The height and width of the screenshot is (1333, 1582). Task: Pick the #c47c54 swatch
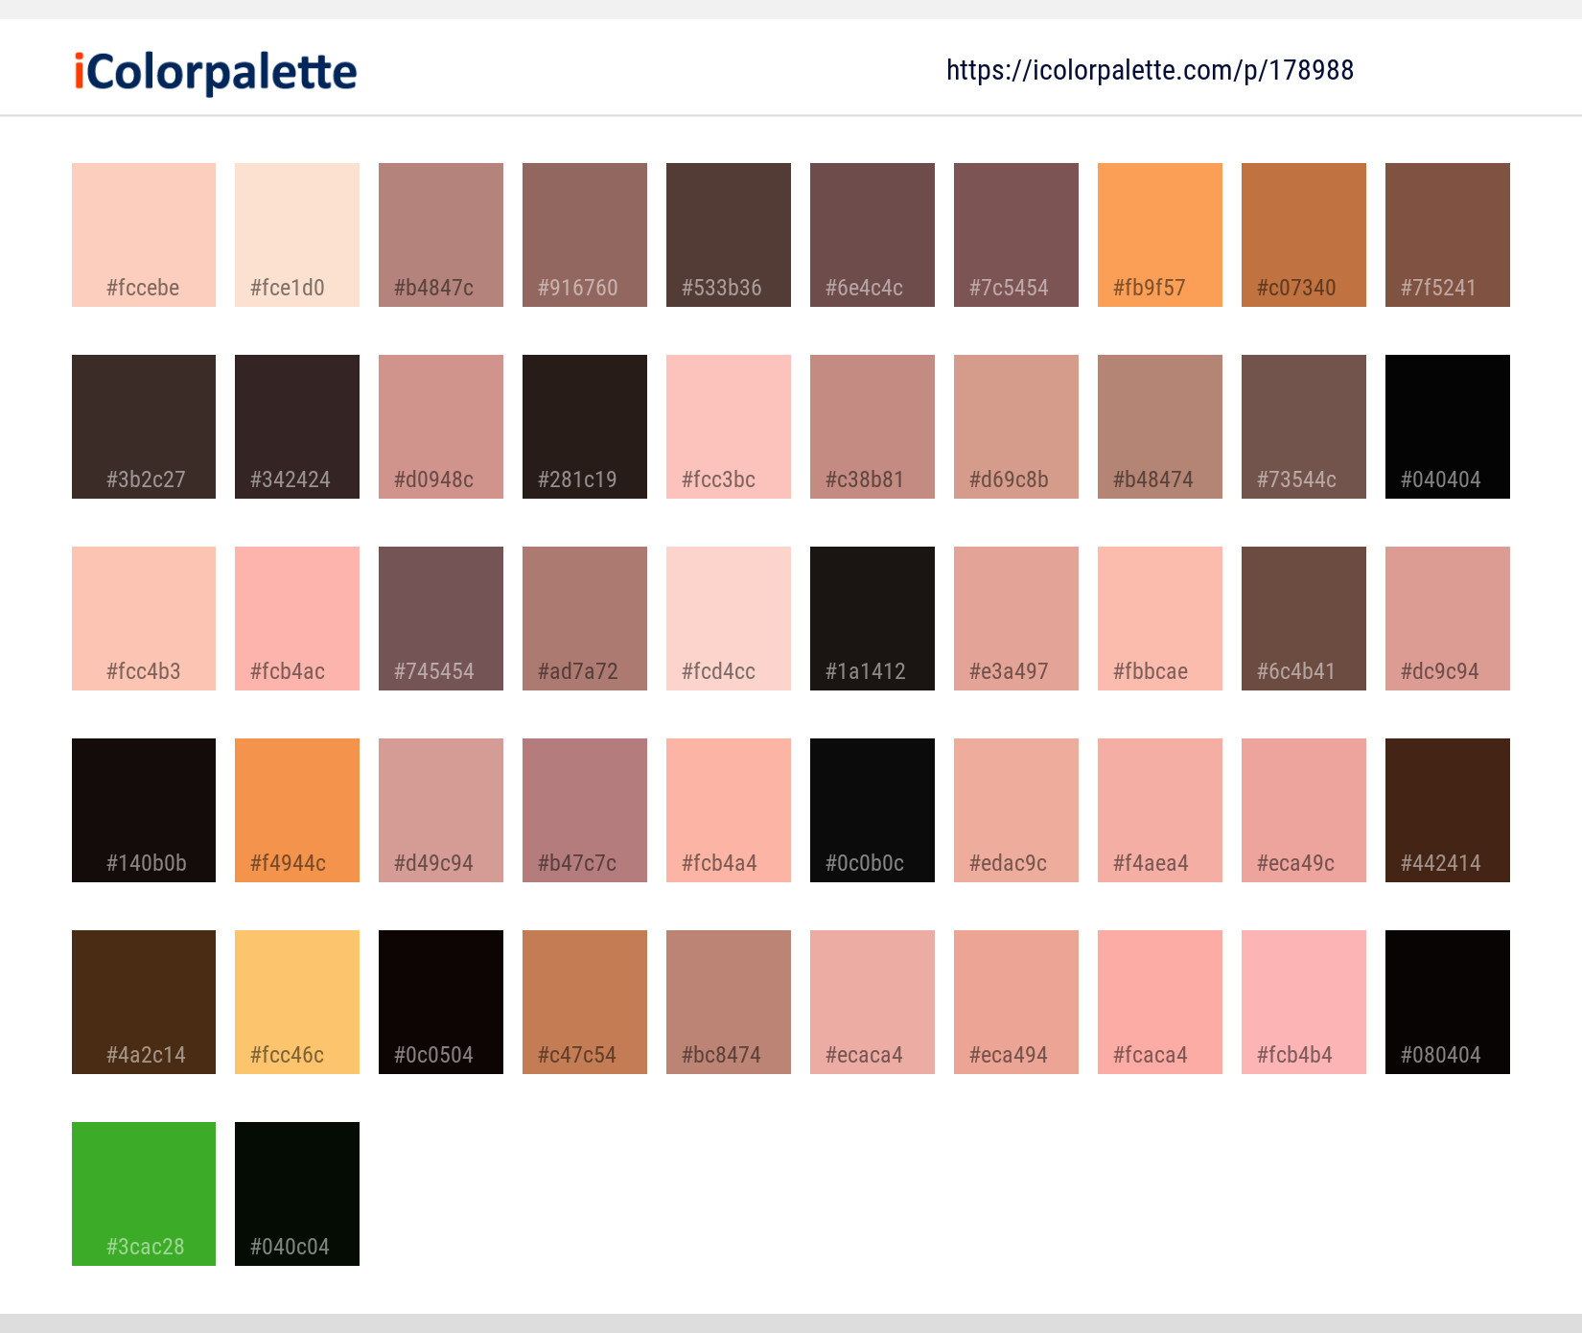(585, 1002)
